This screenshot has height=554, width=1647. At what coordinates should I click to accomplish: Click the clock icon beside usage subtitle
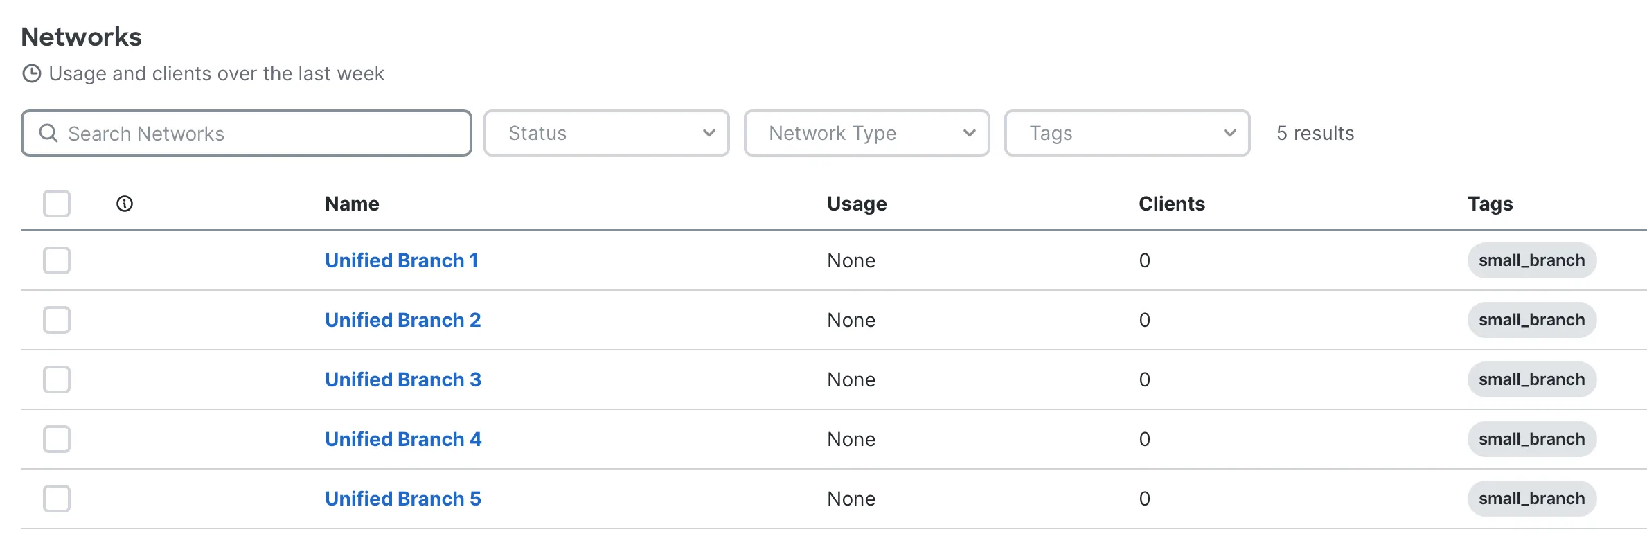pyautogui.click(x=32, y=73)
